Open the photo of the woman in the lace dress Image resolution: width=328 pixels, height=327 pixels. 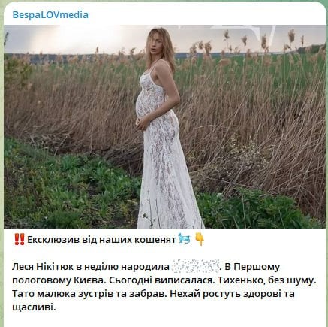(x=165, y=126)
